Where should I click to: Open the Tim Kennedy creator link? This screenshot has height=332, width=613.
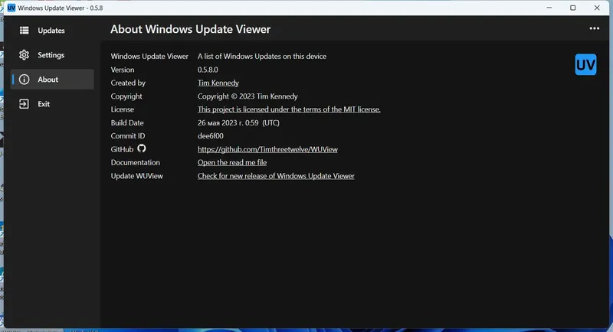point(218,83)
